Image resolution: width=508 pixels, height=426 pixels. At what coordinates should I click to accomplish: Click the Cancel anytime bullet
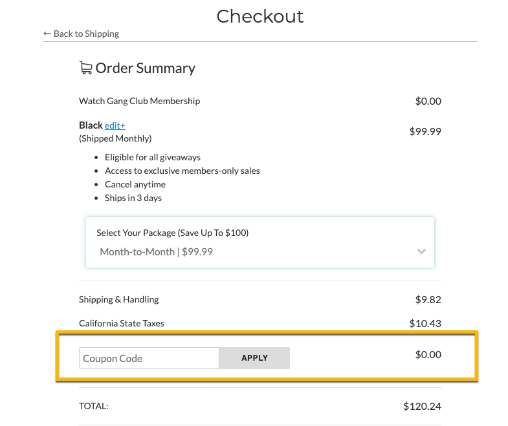[x=135, y=184]
